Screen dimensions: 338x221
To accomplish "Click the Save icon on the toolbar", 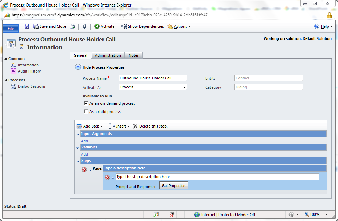I will coord(27,26).
